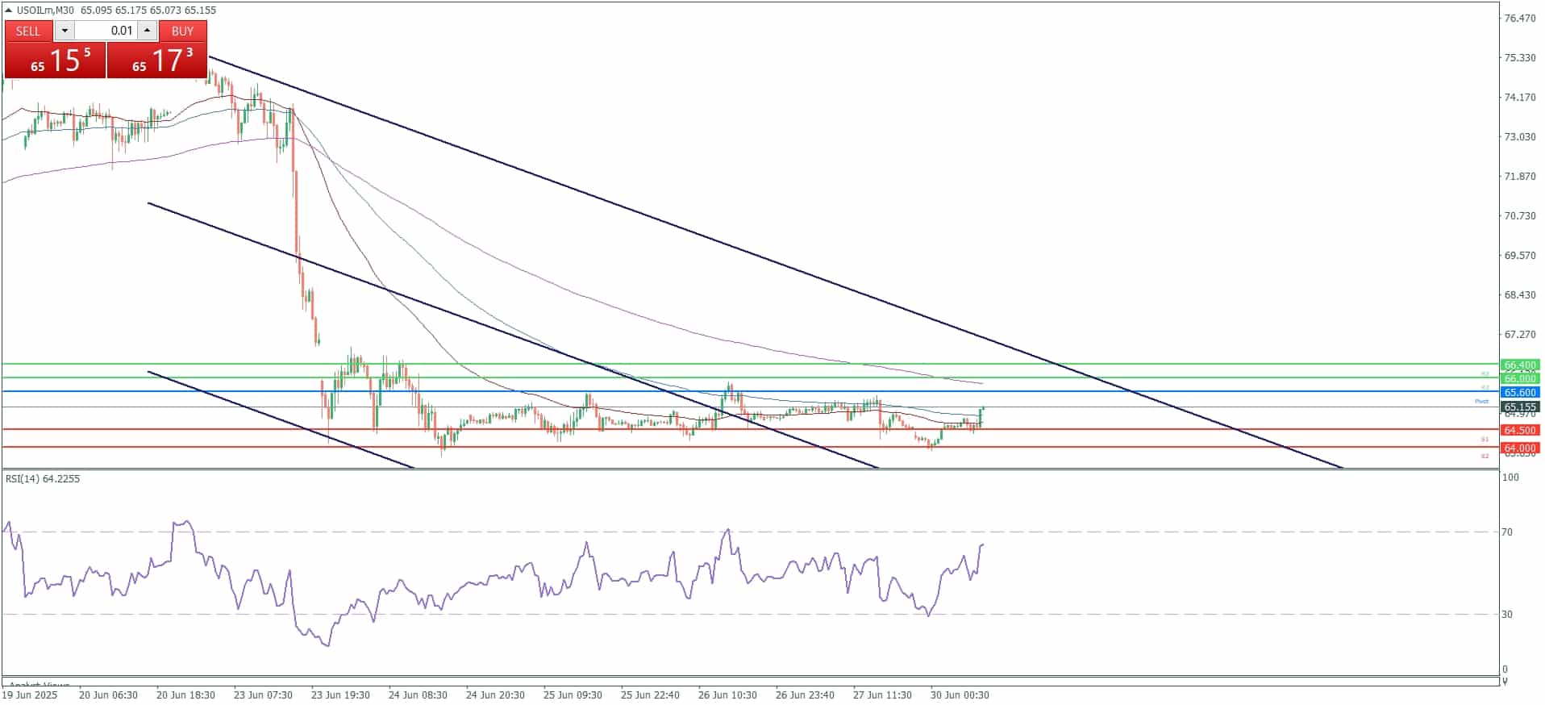The image size is (1545, 705).
Task: Click the 71.870 price axis value
Action: click(x=1520, y=176)
